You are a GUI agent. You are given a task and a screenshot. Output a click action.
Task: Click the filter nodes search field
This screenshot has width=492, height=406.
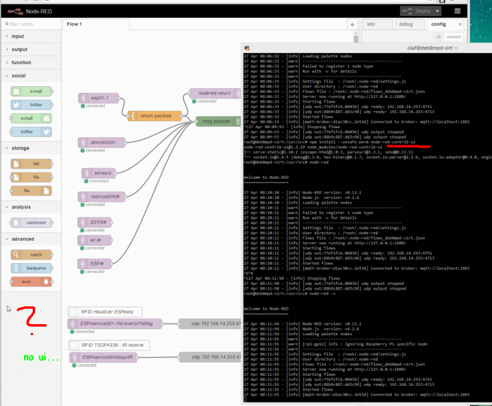click(x=31, y=24)
